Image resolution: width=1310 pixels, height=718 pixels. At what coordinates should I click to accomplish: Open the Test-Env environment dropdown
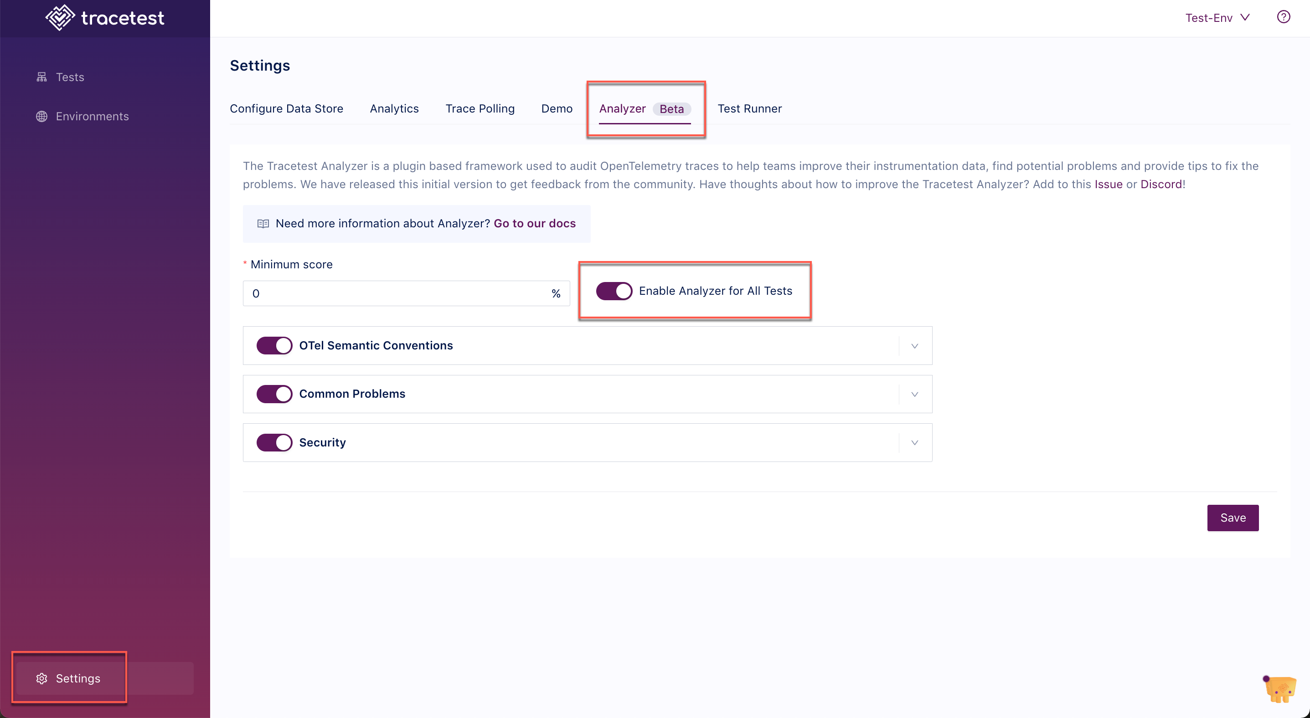tap(1217, 18)
